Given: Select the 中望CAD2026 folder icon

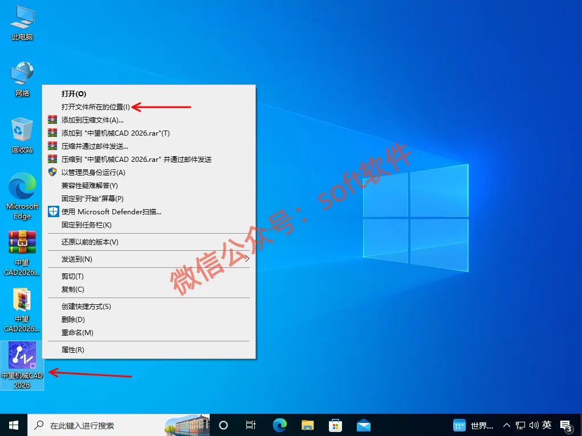Looking at the screenshot, I should click(22, 310).
